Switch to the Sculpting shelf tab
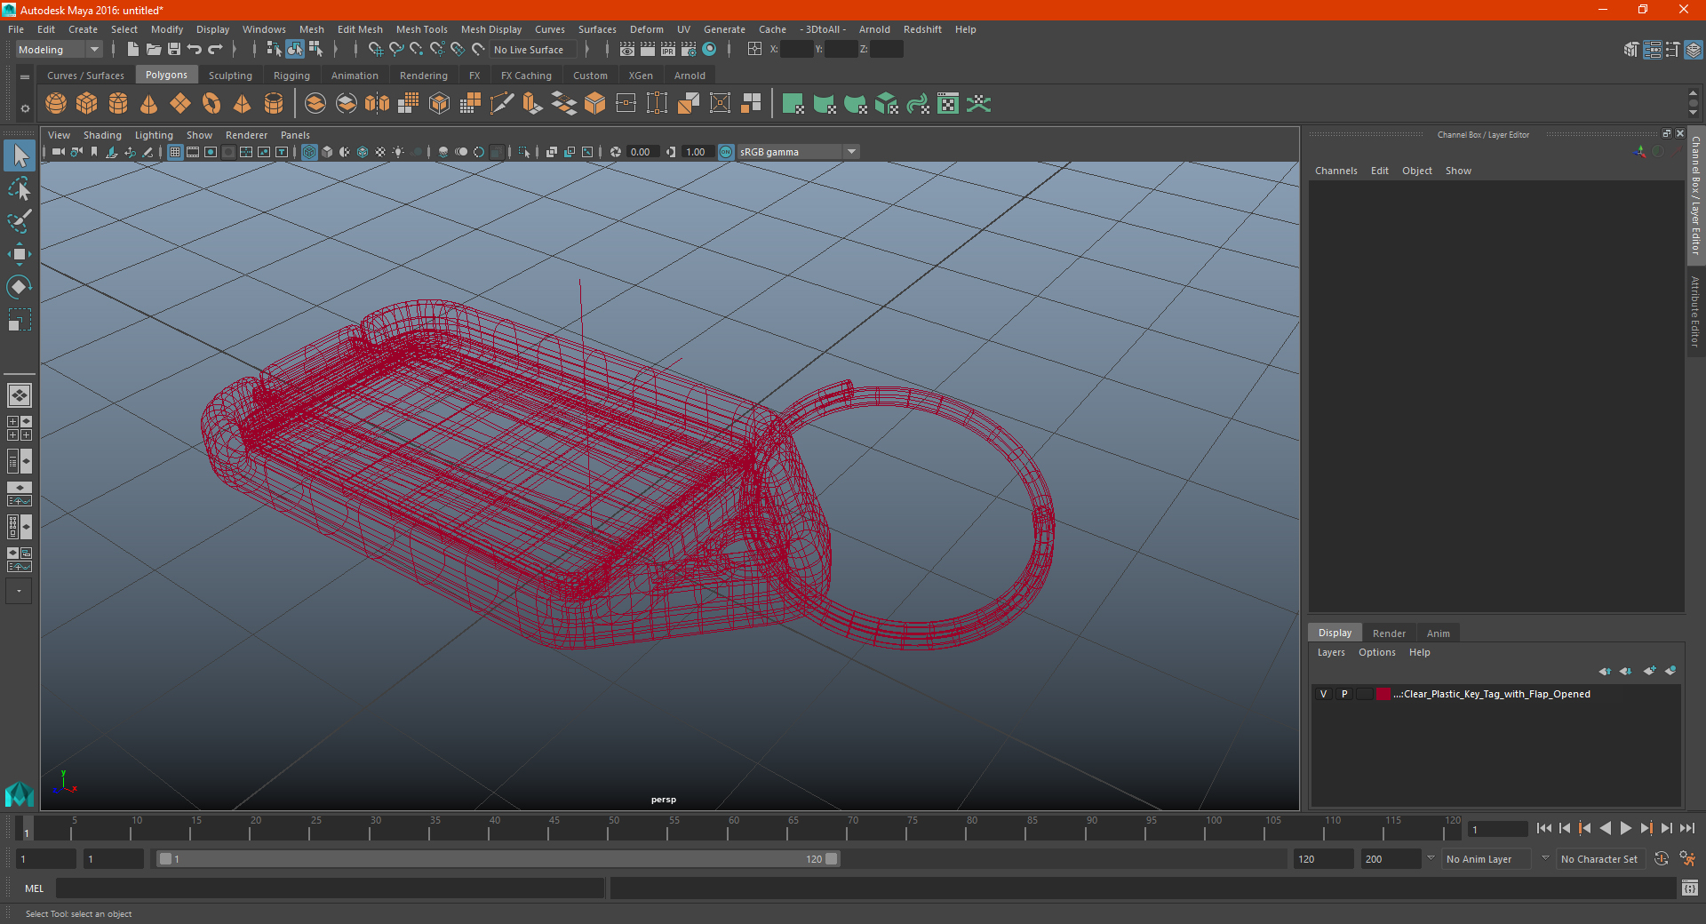The width and height of the screenshot is (1706, 924). click(230, 76)
